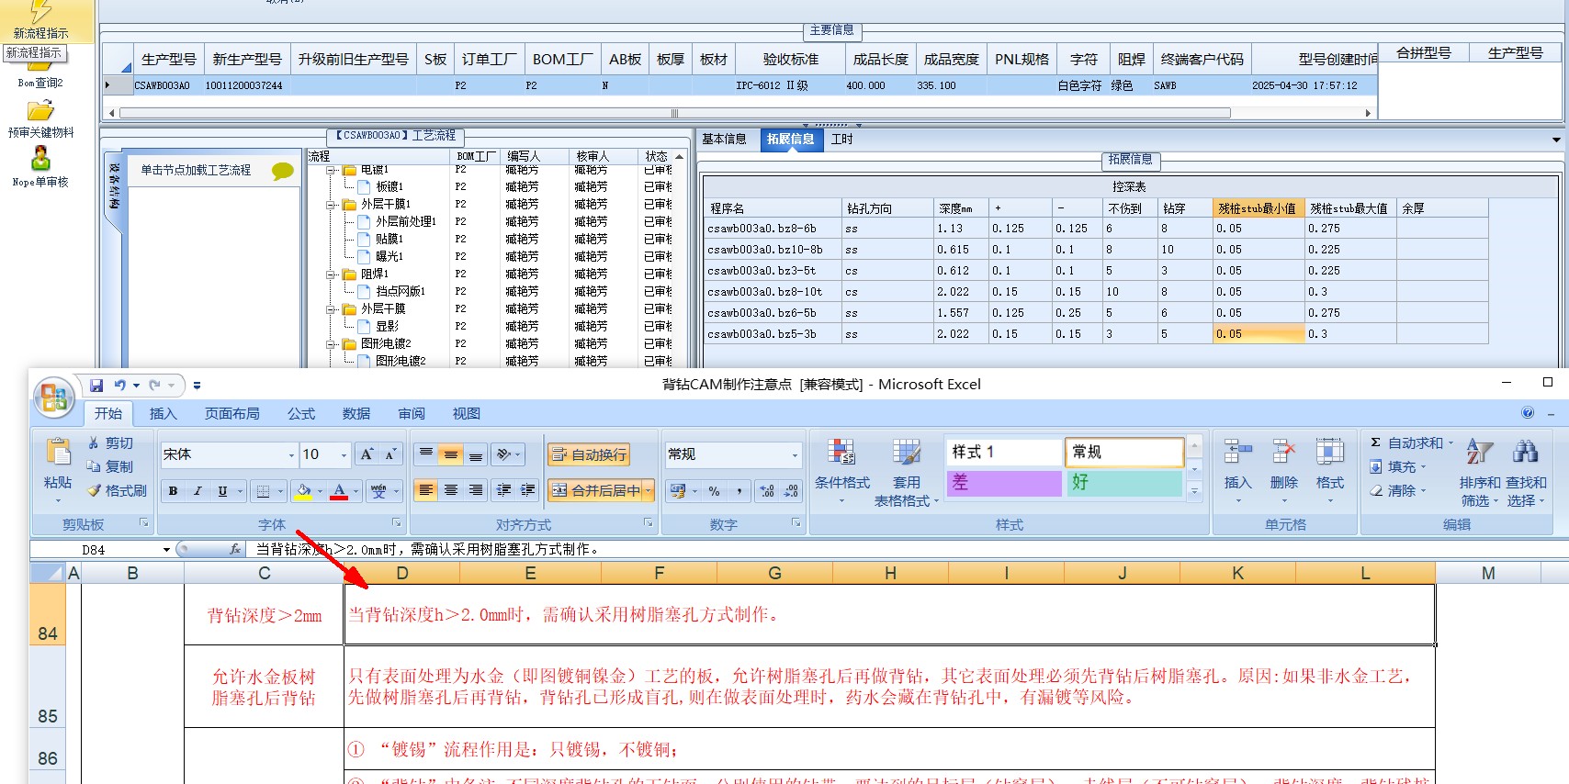Click the Clear (清除) button

click(x=1397, y=490)
